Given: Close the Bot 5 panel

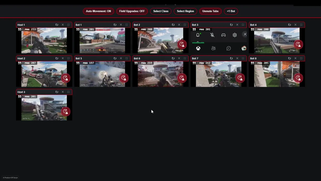Looking at the screenshot, I should [x=121, y=58].
